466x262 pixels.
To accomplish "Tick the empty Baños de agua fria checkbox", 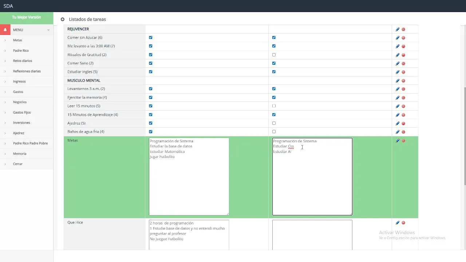I will [274, 132].
